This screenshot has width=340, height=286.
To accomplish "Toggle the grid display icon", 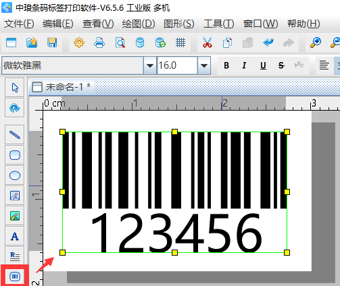I will (180, 42).
